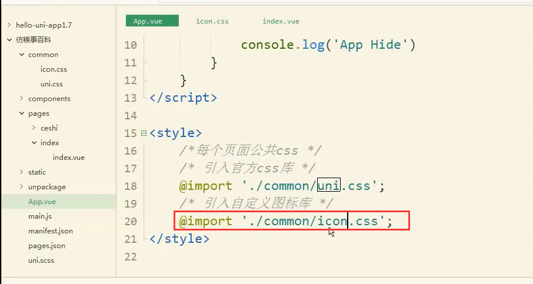Image resolution: width=533 pixels, height=284 pixels.
Task: Select the 仿糗事百科 project name
Action: [x=34, y=40]
